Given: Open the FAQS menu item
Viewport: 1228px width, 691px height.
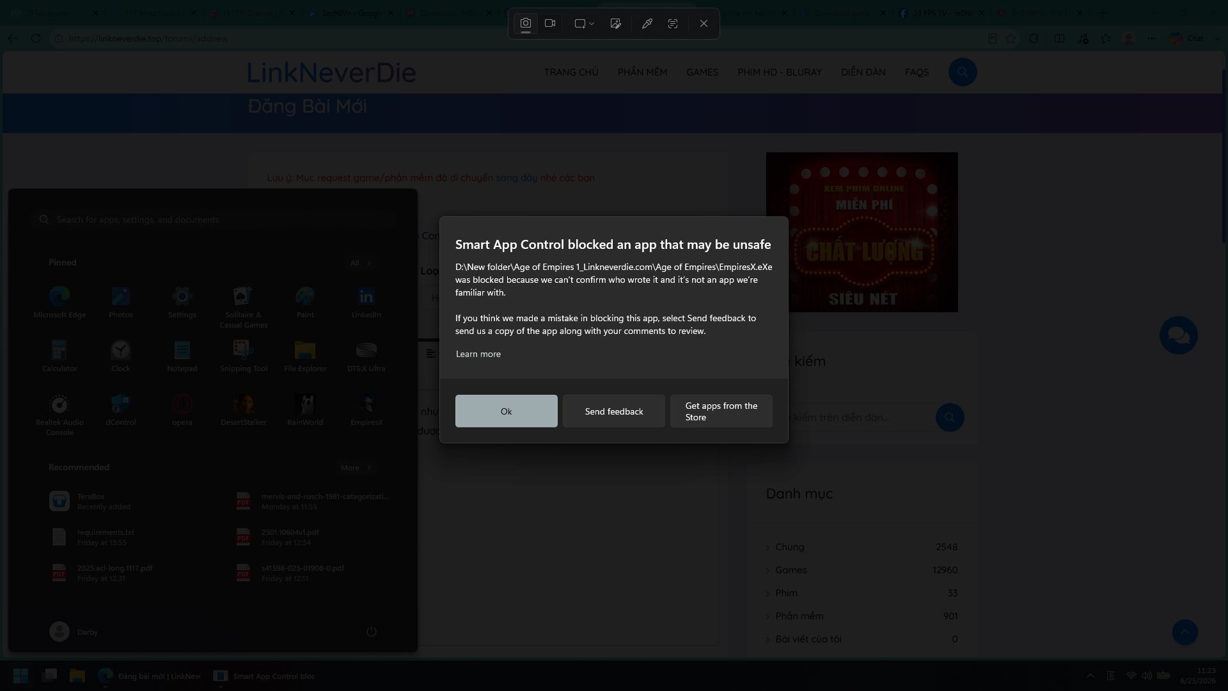Looking at the screenshot, I should (917, 72).
